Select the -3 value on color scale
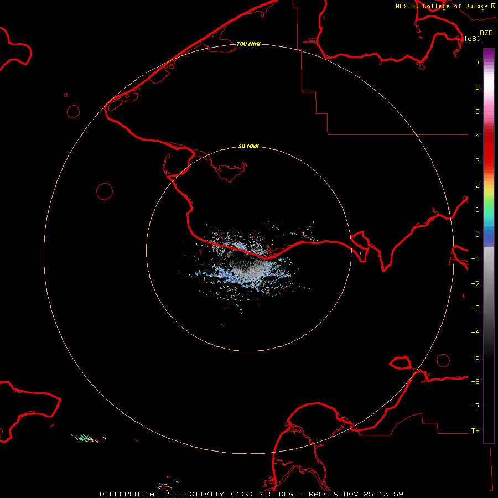Image resolution: width=498 pixels, height=498 pixels. point(475,308)
